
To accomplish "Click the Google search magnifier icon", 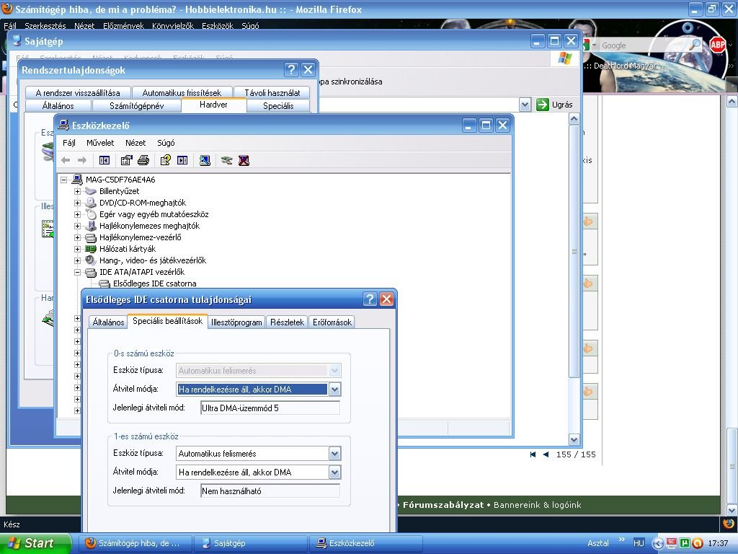I will coord(695,45).
